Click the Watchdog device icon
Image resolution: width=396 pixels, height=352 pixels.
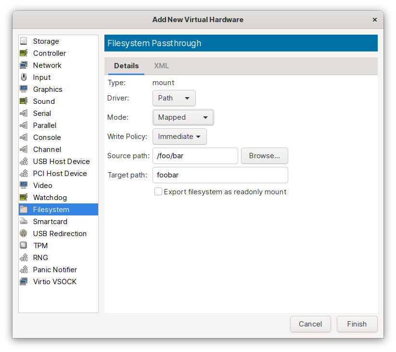pyautogui.click(x=24, y=197)
